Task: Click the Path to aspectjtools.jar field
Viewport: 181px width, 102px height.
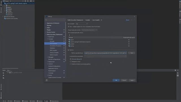Action: (105, 53)
